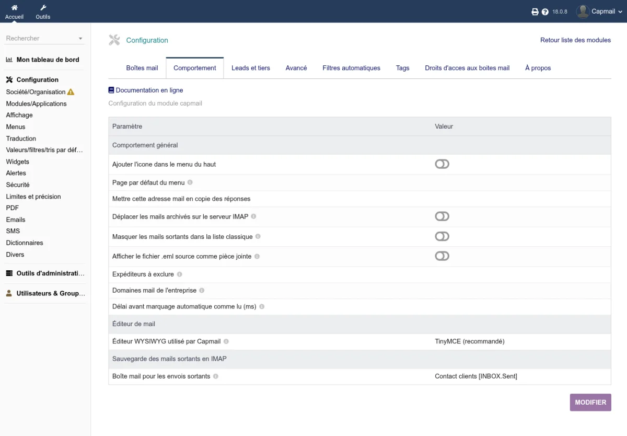Click info icon beside Éditeur WYSIWYG
This screenshot has height=436, width=627.
226,341
